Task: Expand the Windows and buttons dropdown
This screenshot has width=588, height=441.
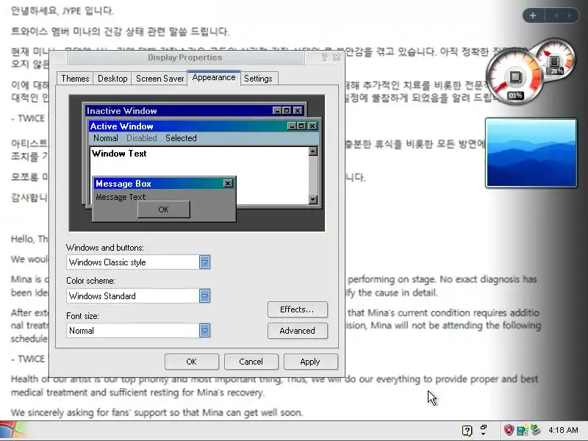Action: click(x=204, y=262)
